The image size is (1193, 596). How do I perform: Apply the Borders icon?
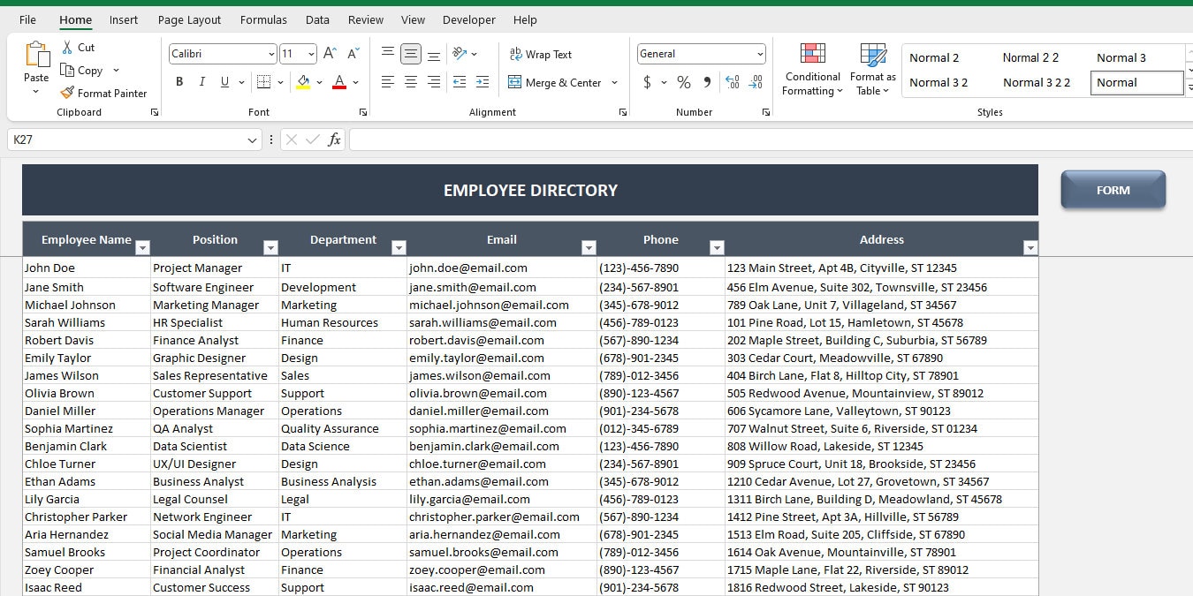click(263, 82)
